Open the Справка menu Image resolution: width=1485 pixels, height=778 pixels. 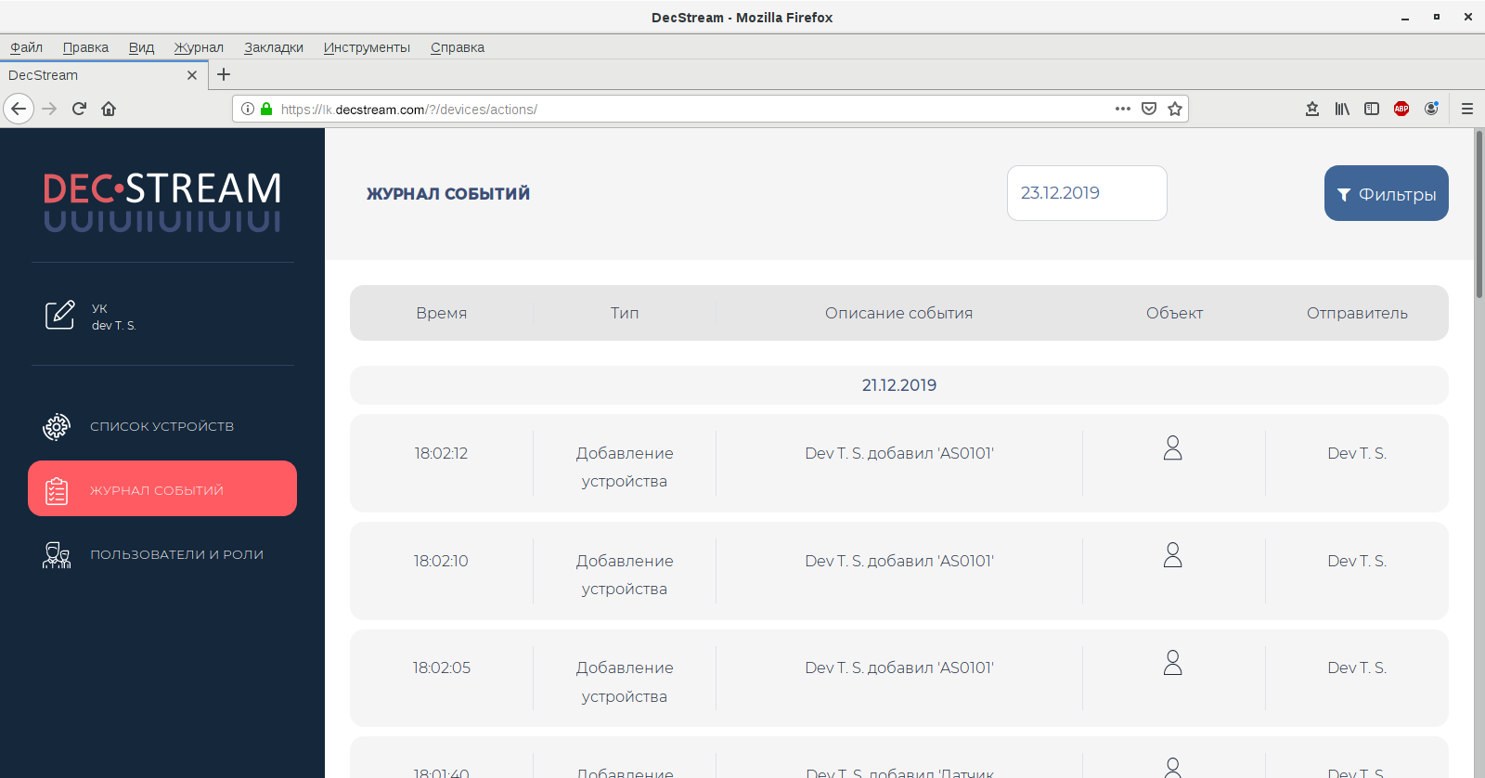click(x=458, y=47)
